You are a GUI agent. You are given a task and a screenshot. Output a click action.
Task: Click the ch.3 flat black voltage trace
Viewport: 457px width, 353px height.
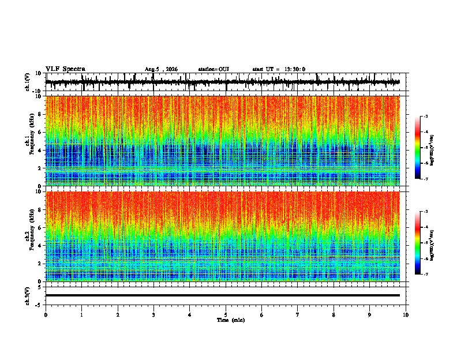click(x=223, y=295)
